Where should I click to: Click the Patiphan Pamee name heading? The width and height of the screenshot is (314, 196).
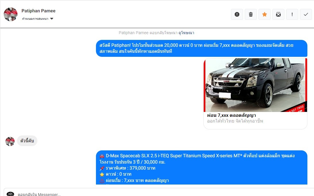[38, 11]
